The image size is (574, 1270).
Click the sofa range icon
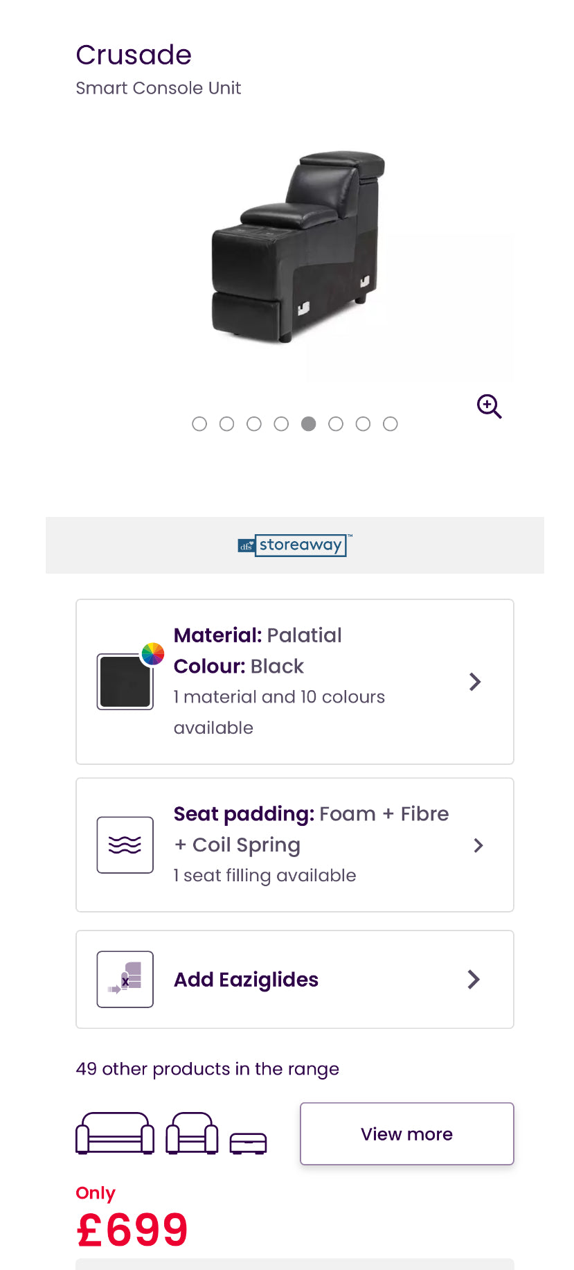click(x=115, y=1133)
